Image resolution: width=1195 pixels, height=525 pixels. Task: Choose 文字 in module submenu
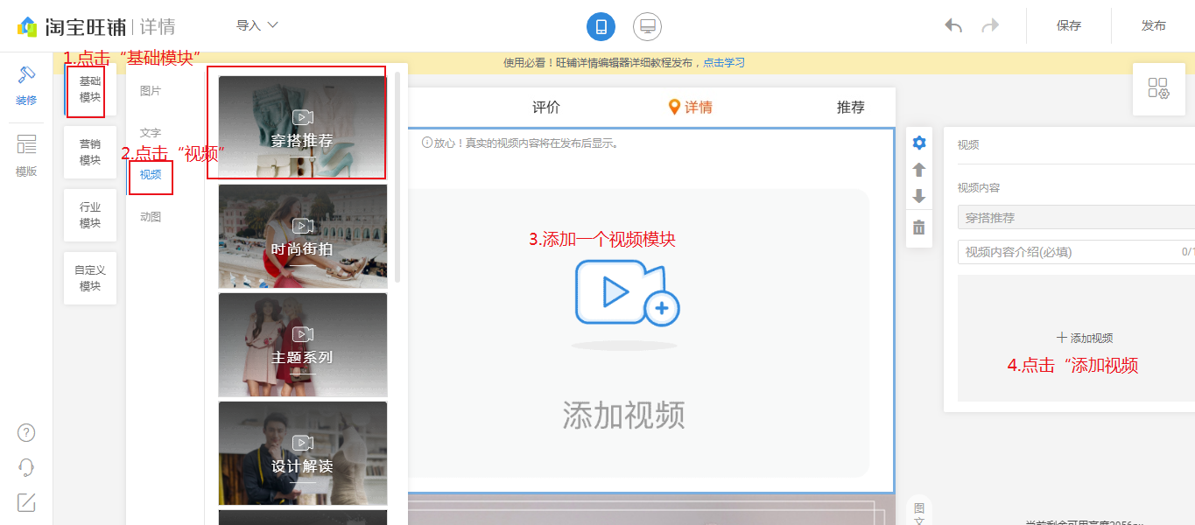[x=151, y=133]
